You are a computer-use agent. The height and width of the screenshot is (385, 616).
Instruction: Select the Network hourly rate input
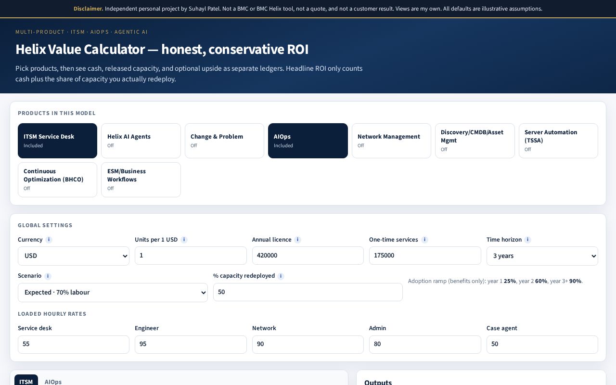[308, 345]
